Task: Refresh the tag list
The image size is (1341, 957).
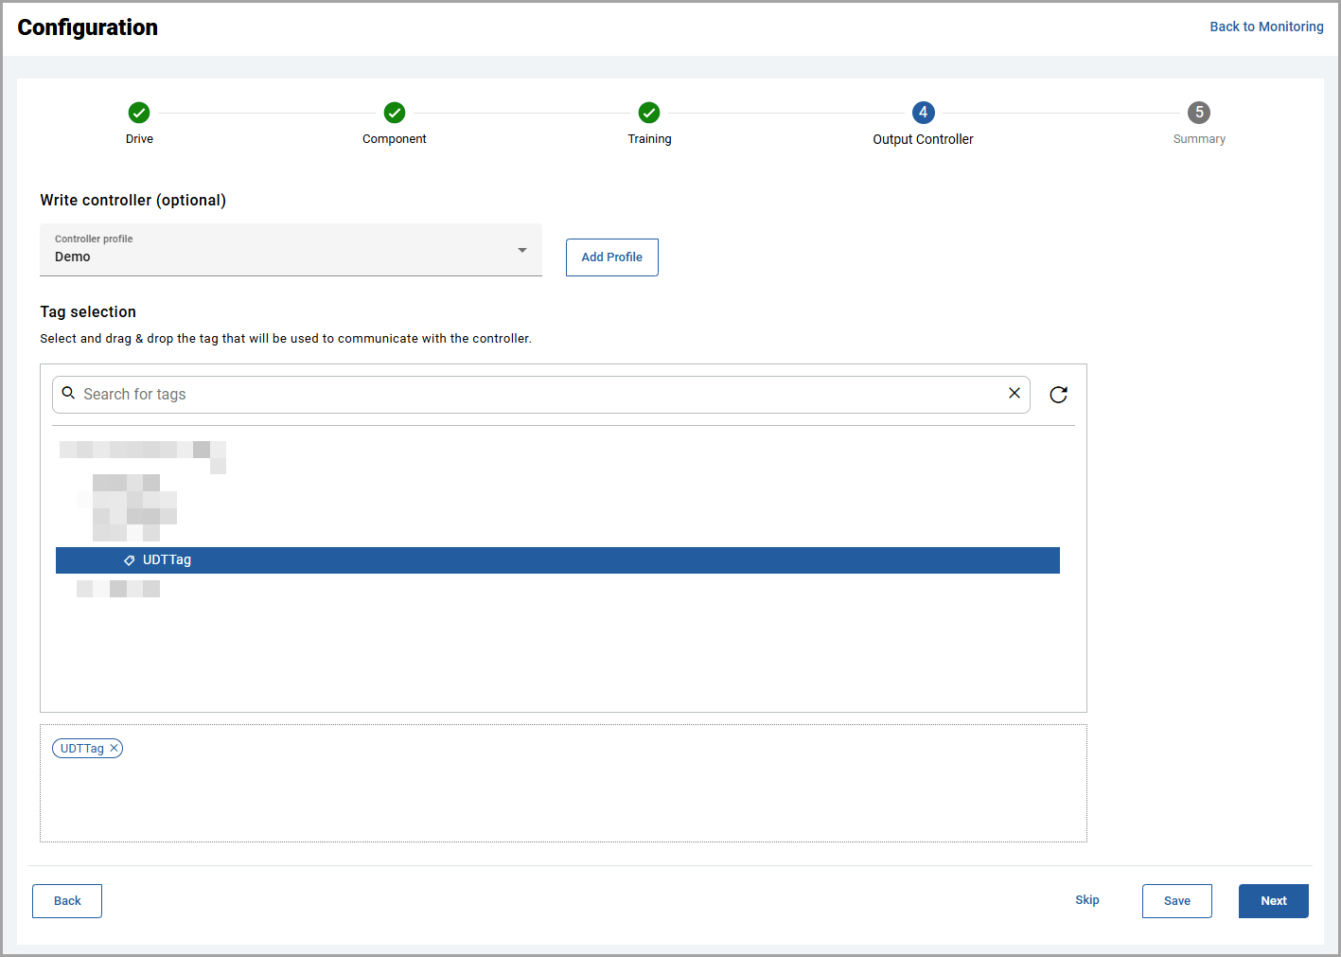Action: 1059,395
